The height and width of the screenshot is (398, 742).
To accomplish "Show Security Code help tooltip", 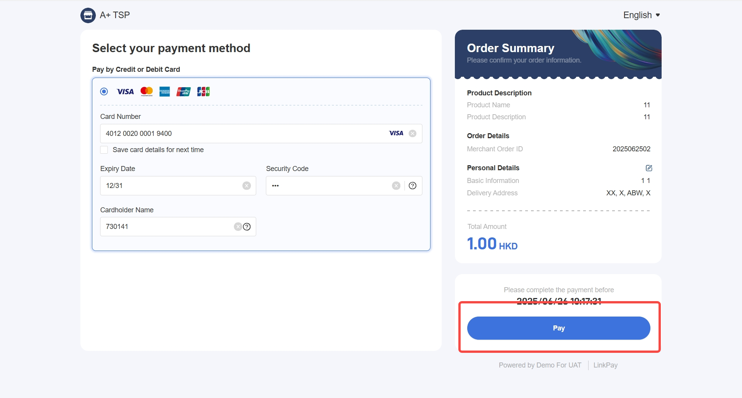I will click(413, 186).
